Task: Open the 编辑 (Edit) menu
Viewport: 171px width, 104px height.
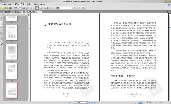Action: pyautogui.click(x=10, y=4)
